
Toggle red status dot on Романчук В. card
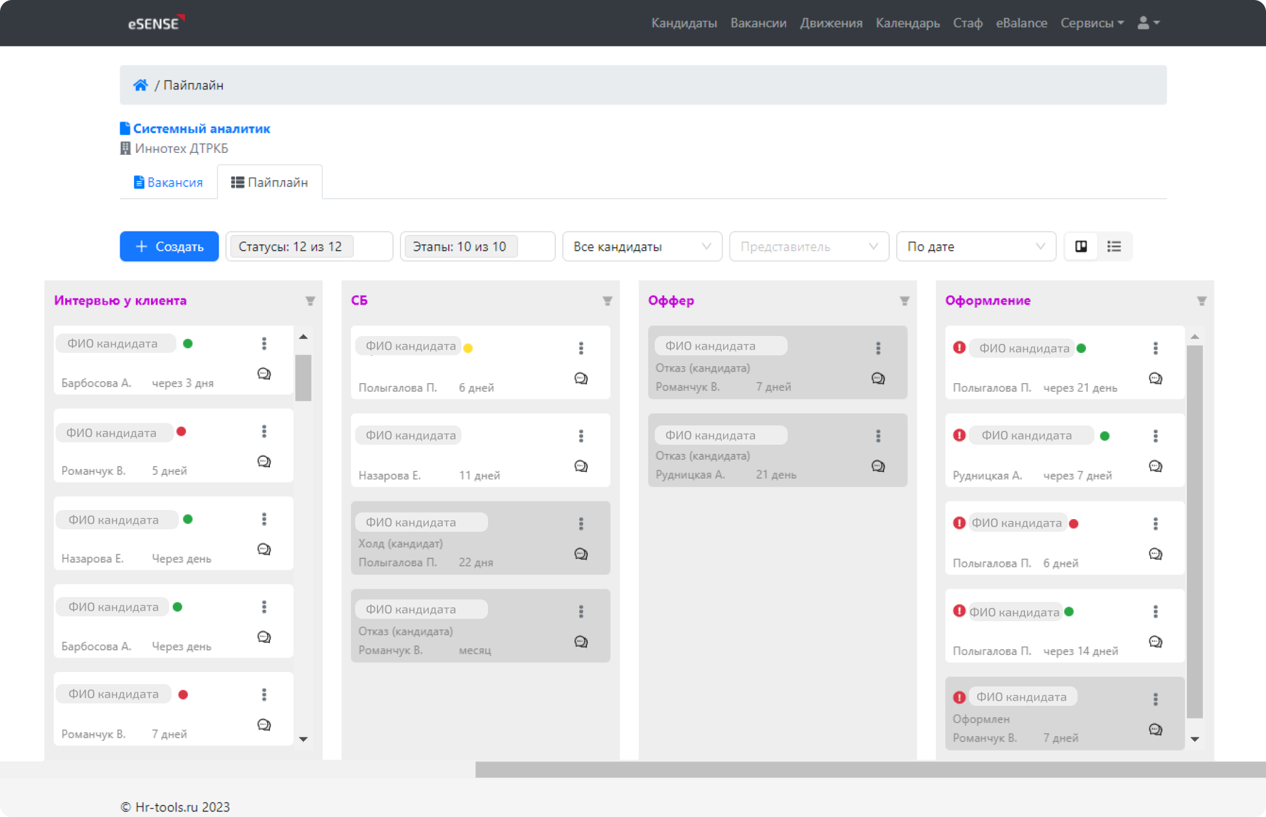pyautogui.click(x=181, y=431)
